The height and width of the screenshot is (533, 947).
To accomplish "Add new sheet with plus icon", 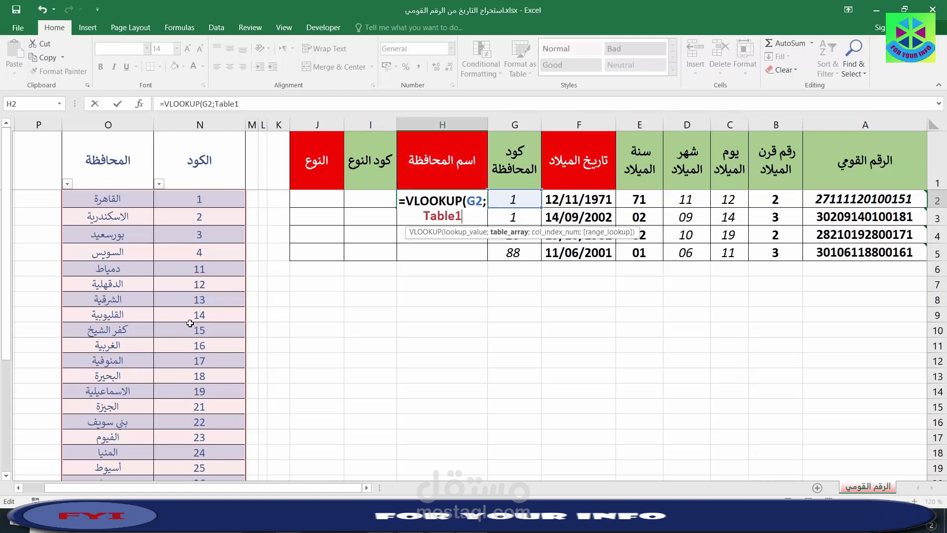I will [817, 488].
